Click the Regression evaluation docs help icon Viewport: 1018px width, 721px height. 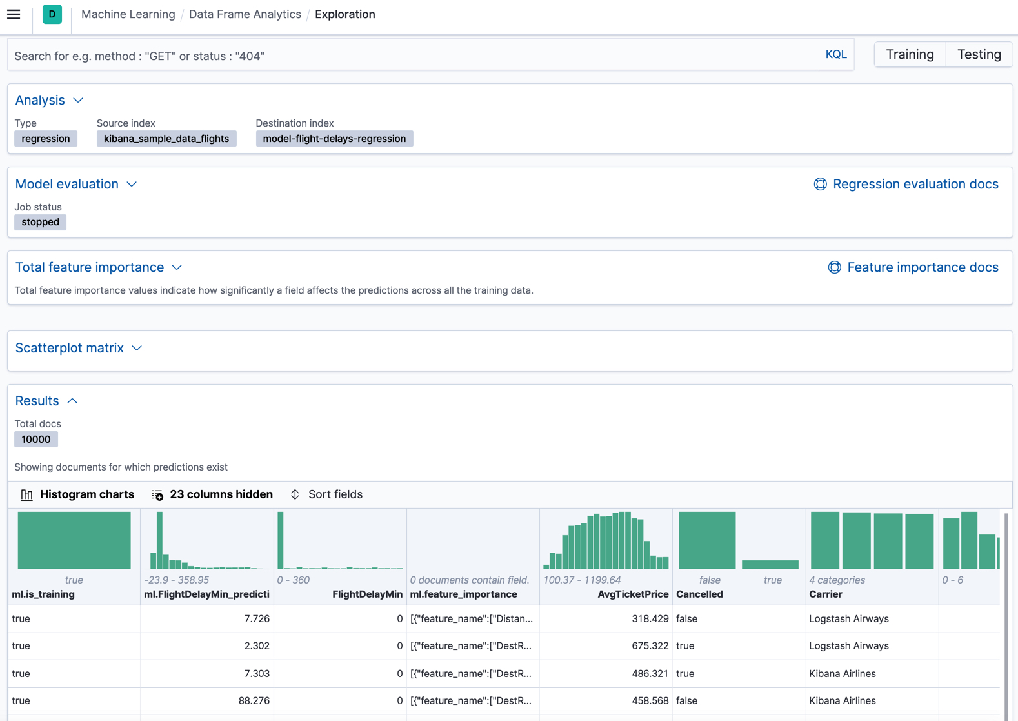pos(820,185)
